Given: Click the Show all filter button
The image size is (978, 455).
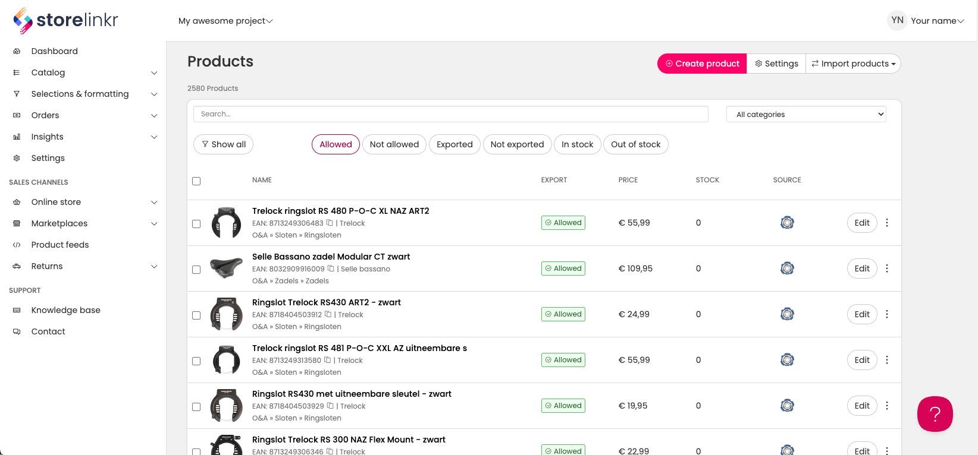Looking at the screenshot, I should tap(223, 144).
